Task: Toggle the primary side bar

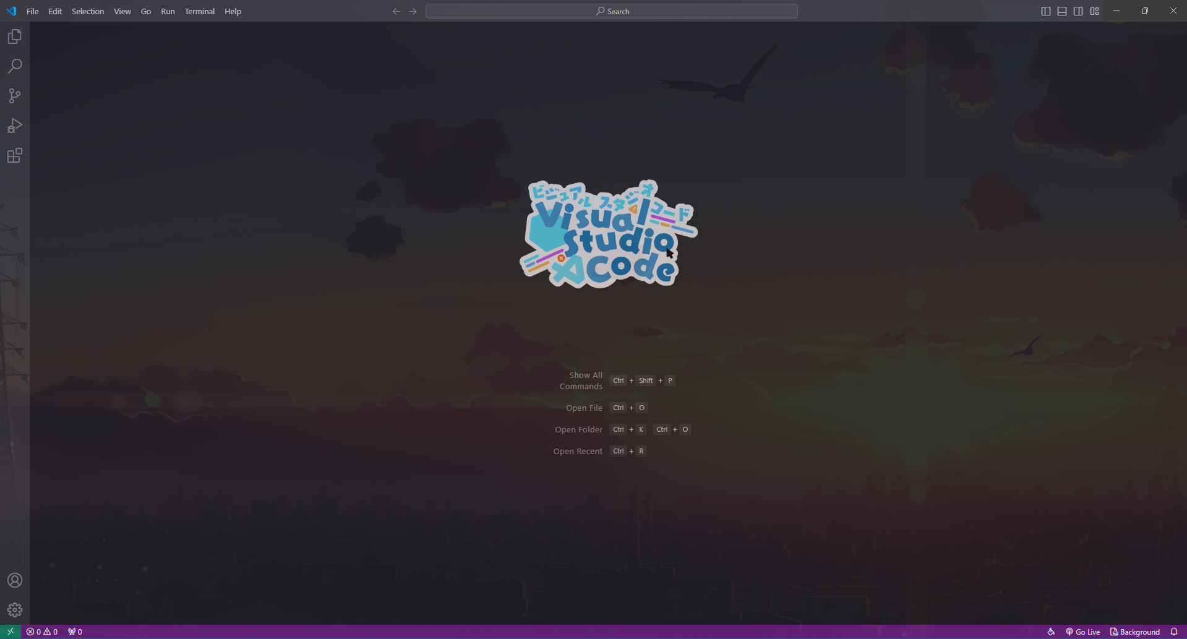Action: pyautogui.click(x=1046, y=11)
